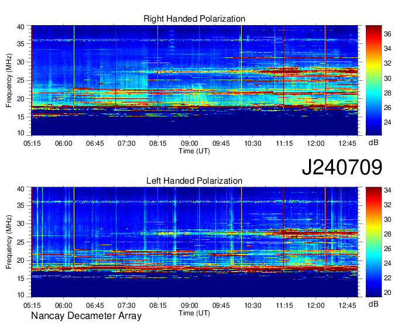Click the "Nancay Decameter Array" caption
This screenshot has height=323, width=398.
[86, 316]
